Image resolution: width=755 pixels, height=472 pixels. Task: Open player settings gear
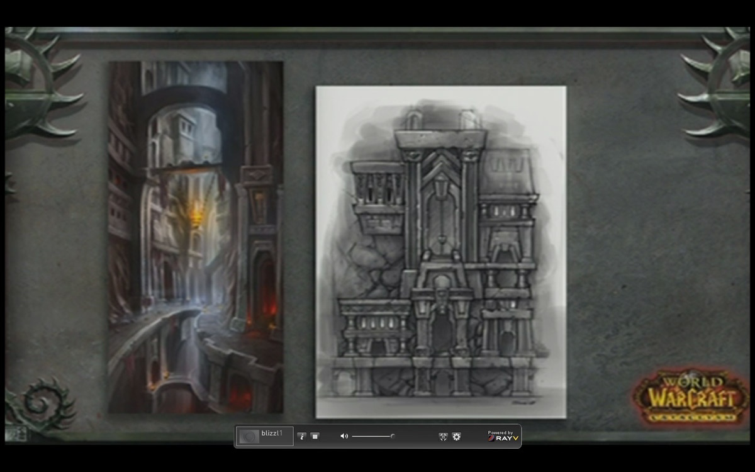coord(456,437)
